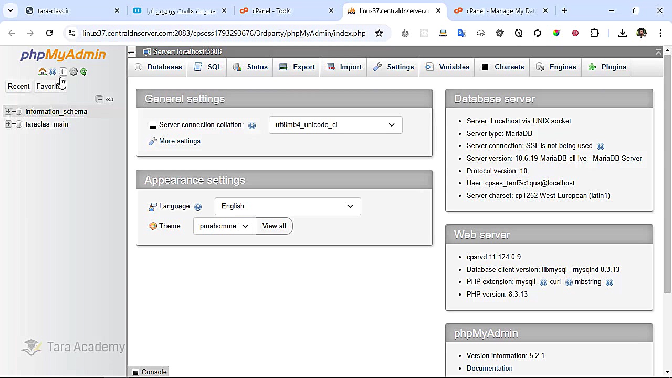
Task: Open the browser Downloads icon
Action: [x=623, y=33]
